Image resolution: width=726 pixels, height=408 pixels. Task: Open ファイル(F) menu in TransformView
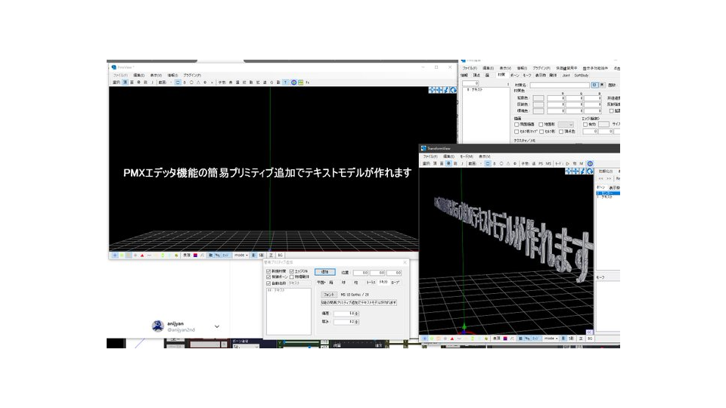pos(430,156)
